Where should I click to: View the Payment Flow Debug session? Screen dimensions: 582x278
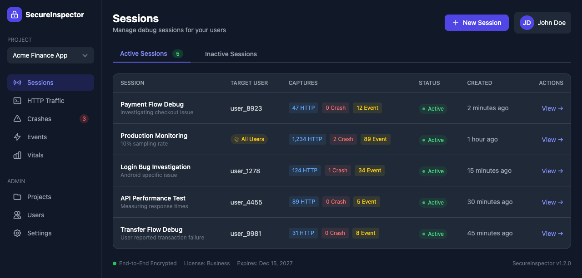[552, 108]
